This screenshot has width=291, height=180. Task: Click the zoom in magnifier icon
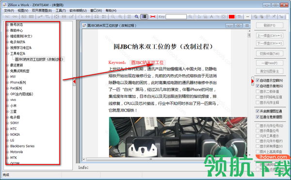coord(120,16)
